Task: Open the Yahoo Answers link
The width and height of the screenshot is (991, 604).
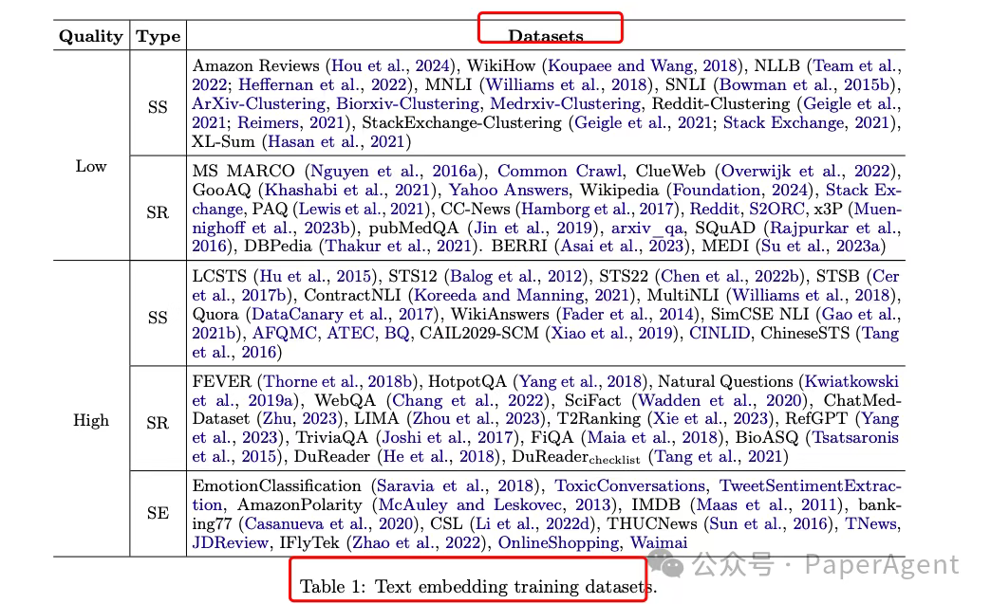Action: tap(509, 190)
